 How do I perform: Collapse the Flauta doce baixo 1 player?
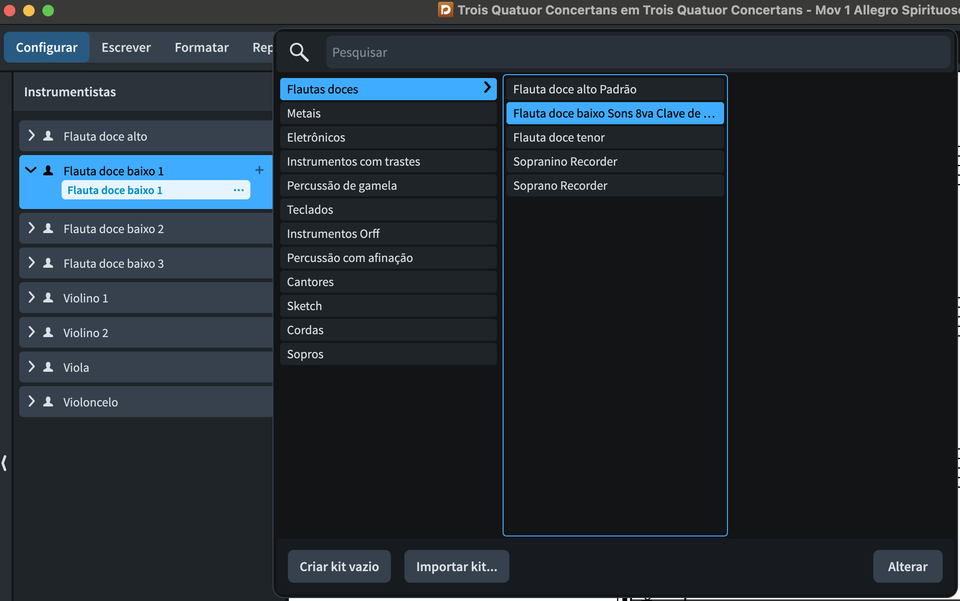click(31, 170)
